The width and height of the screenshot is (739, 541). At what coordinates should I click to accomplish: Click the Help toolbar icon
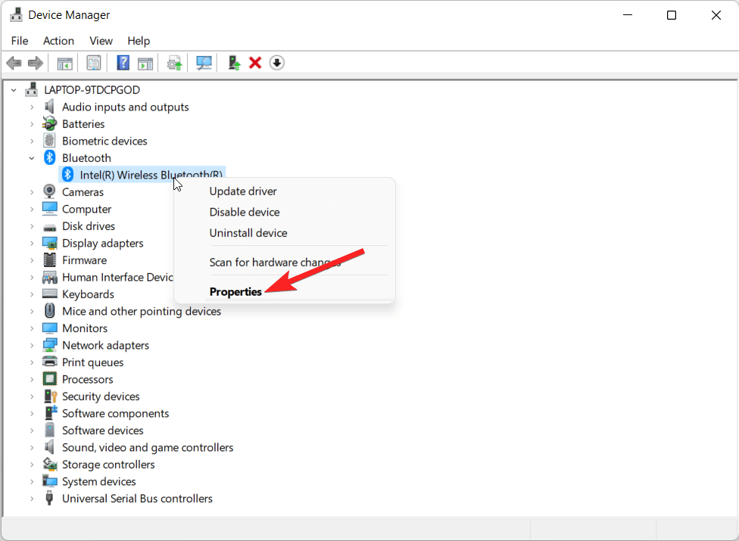123,63
